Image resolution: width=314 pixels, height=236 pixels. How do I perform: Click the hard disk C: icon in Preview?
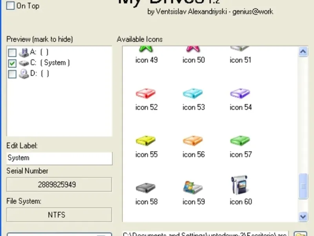point(24,63)
